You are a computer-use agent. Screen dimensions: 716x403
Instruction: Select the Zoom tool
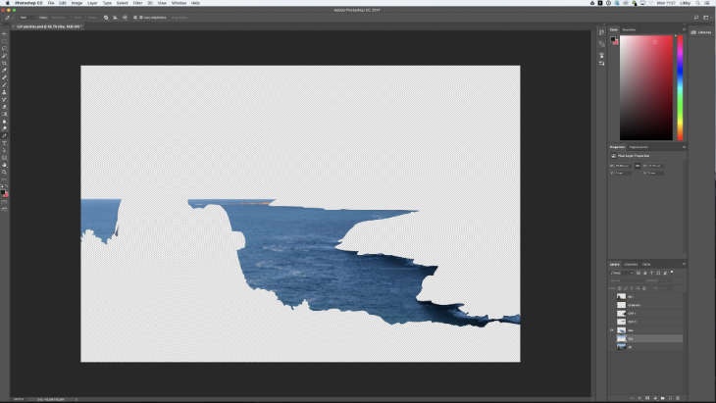tap(5, 172)
